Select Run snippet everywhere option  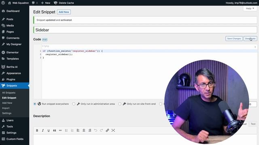coord(35,104)
